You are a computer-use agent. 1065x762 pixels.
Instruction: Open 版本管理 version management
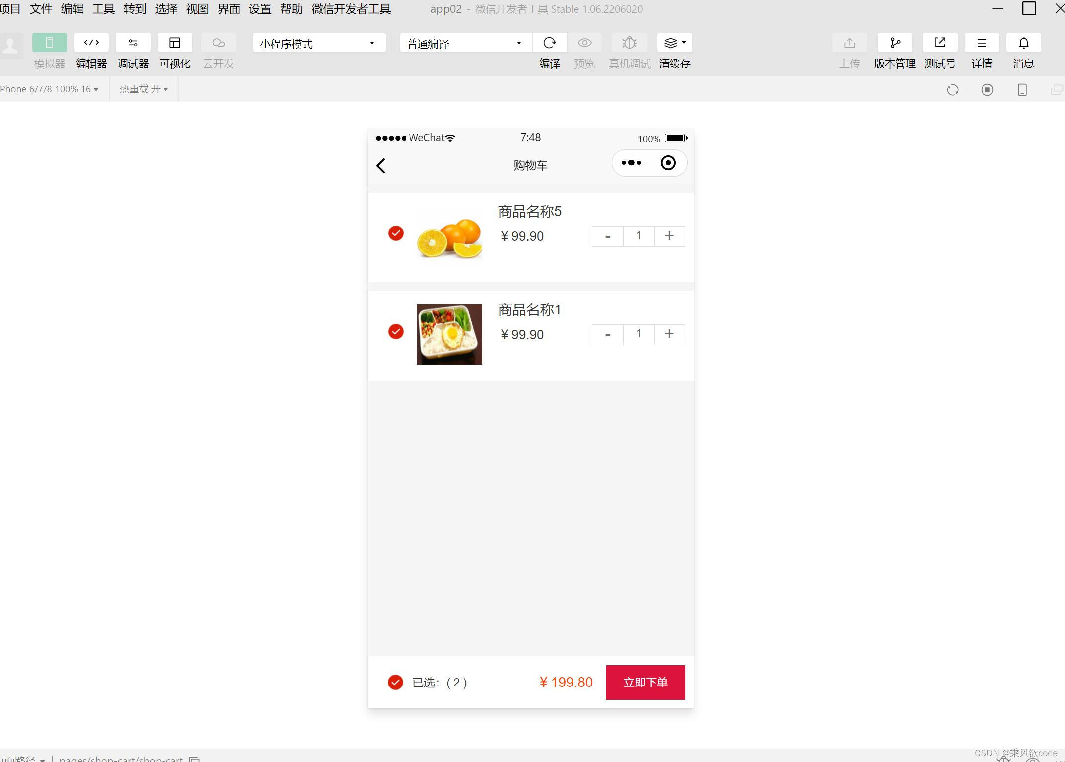click(x=894, y=50)
